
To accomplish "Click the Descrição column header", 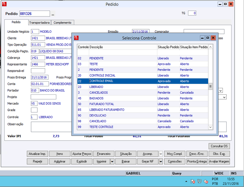I will pyautogui.click(x=123, y=47).
